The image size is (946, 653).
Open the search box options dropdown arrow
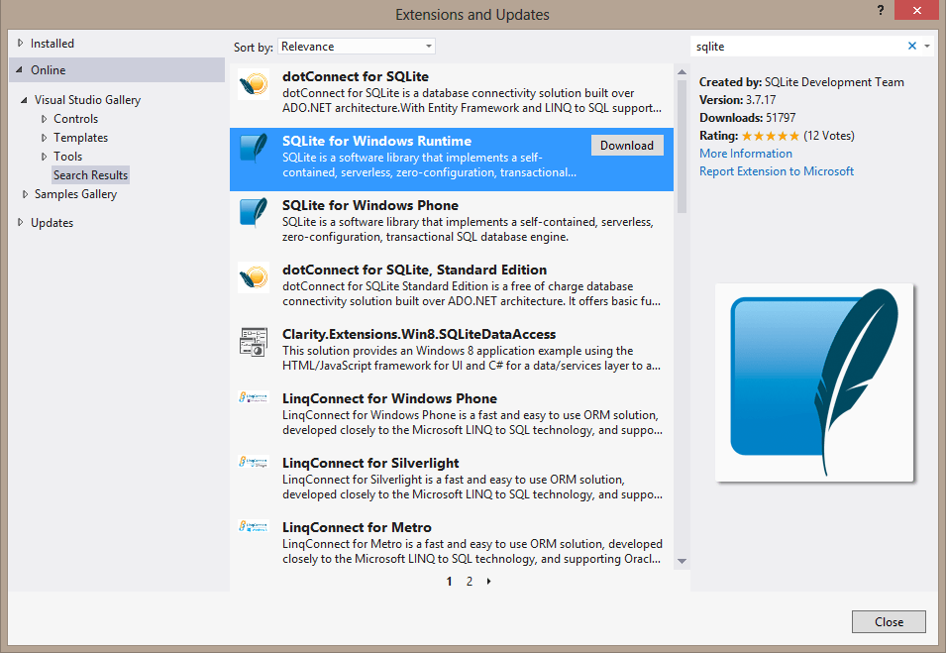click(927, 46)
